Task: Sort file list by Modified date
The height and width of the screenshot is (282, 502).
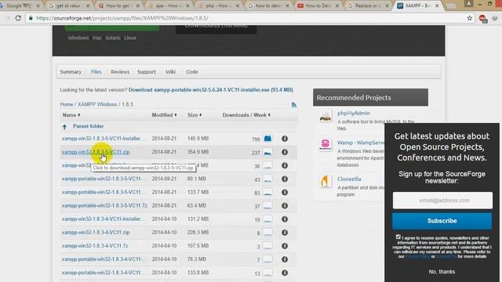Action: point(164,115)
